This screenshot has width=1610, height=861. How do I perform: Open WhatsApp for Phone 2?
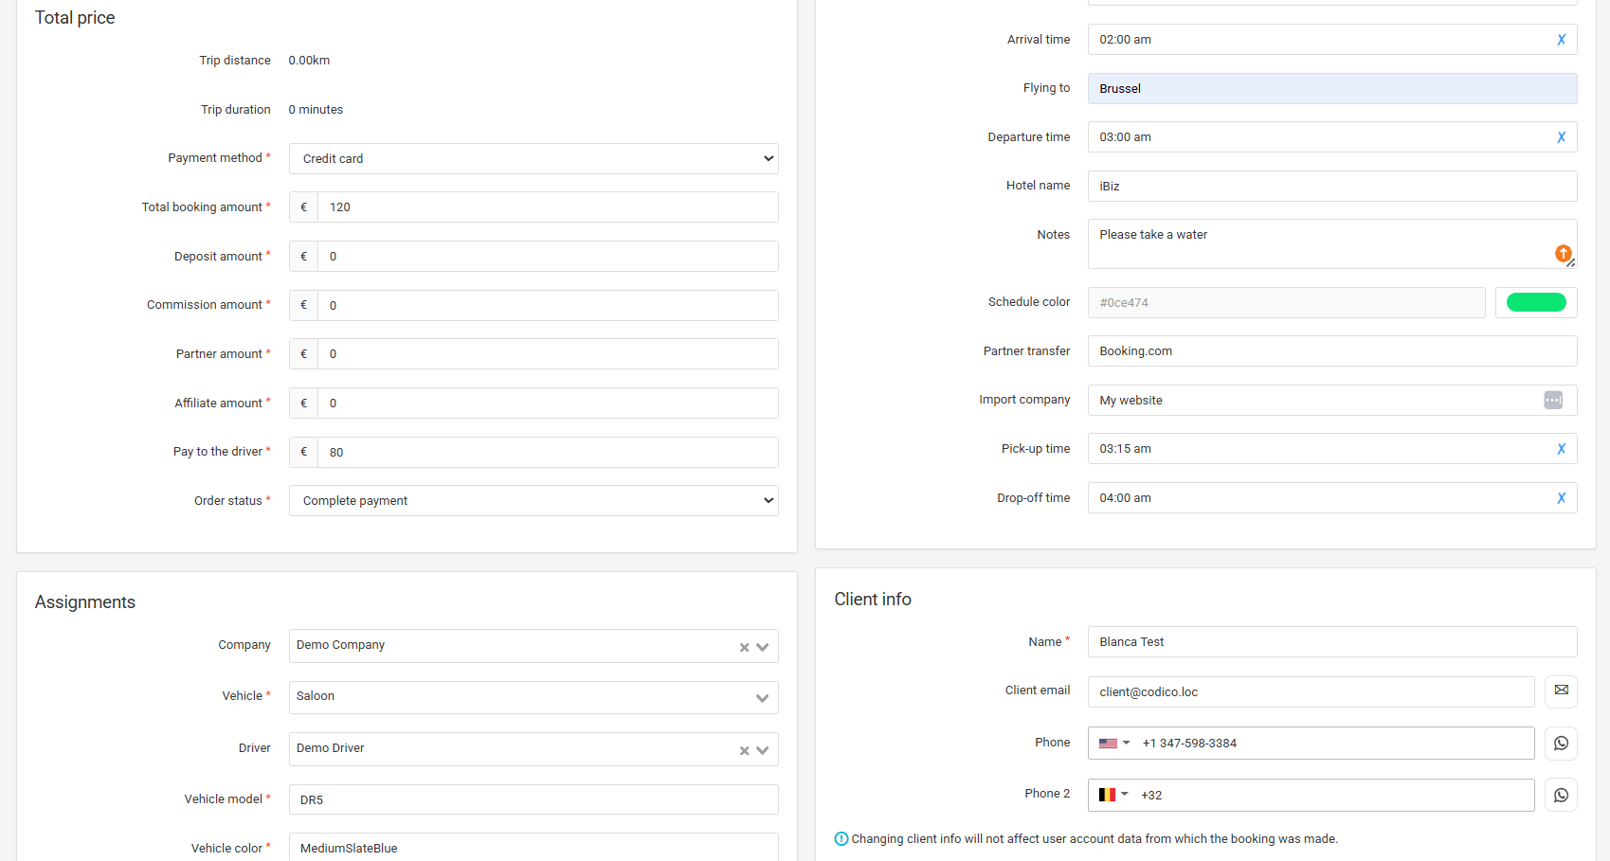point(1561,796)
